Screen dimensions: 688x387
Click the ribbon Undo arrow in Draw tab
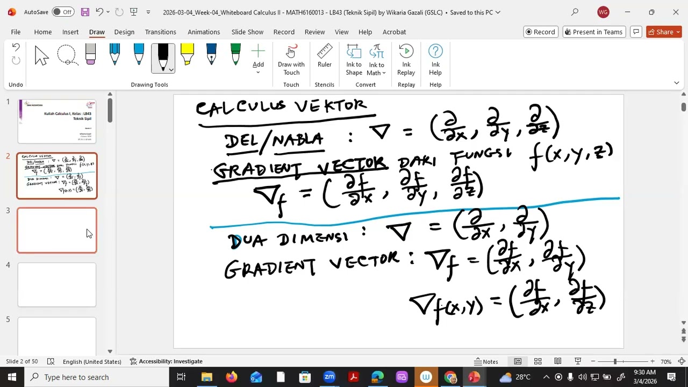click(x=16, y=48)
